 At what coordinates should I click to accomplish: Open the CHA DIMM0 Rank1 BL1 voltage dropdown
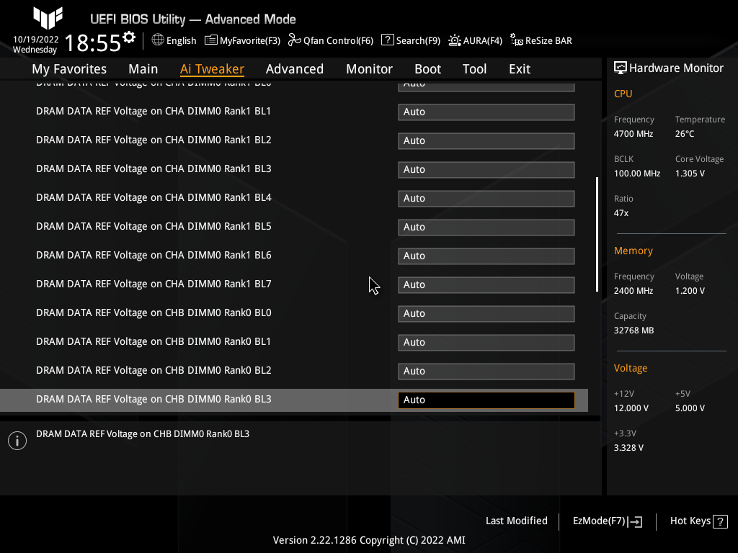pyautogui.click(x=486, y=112)
